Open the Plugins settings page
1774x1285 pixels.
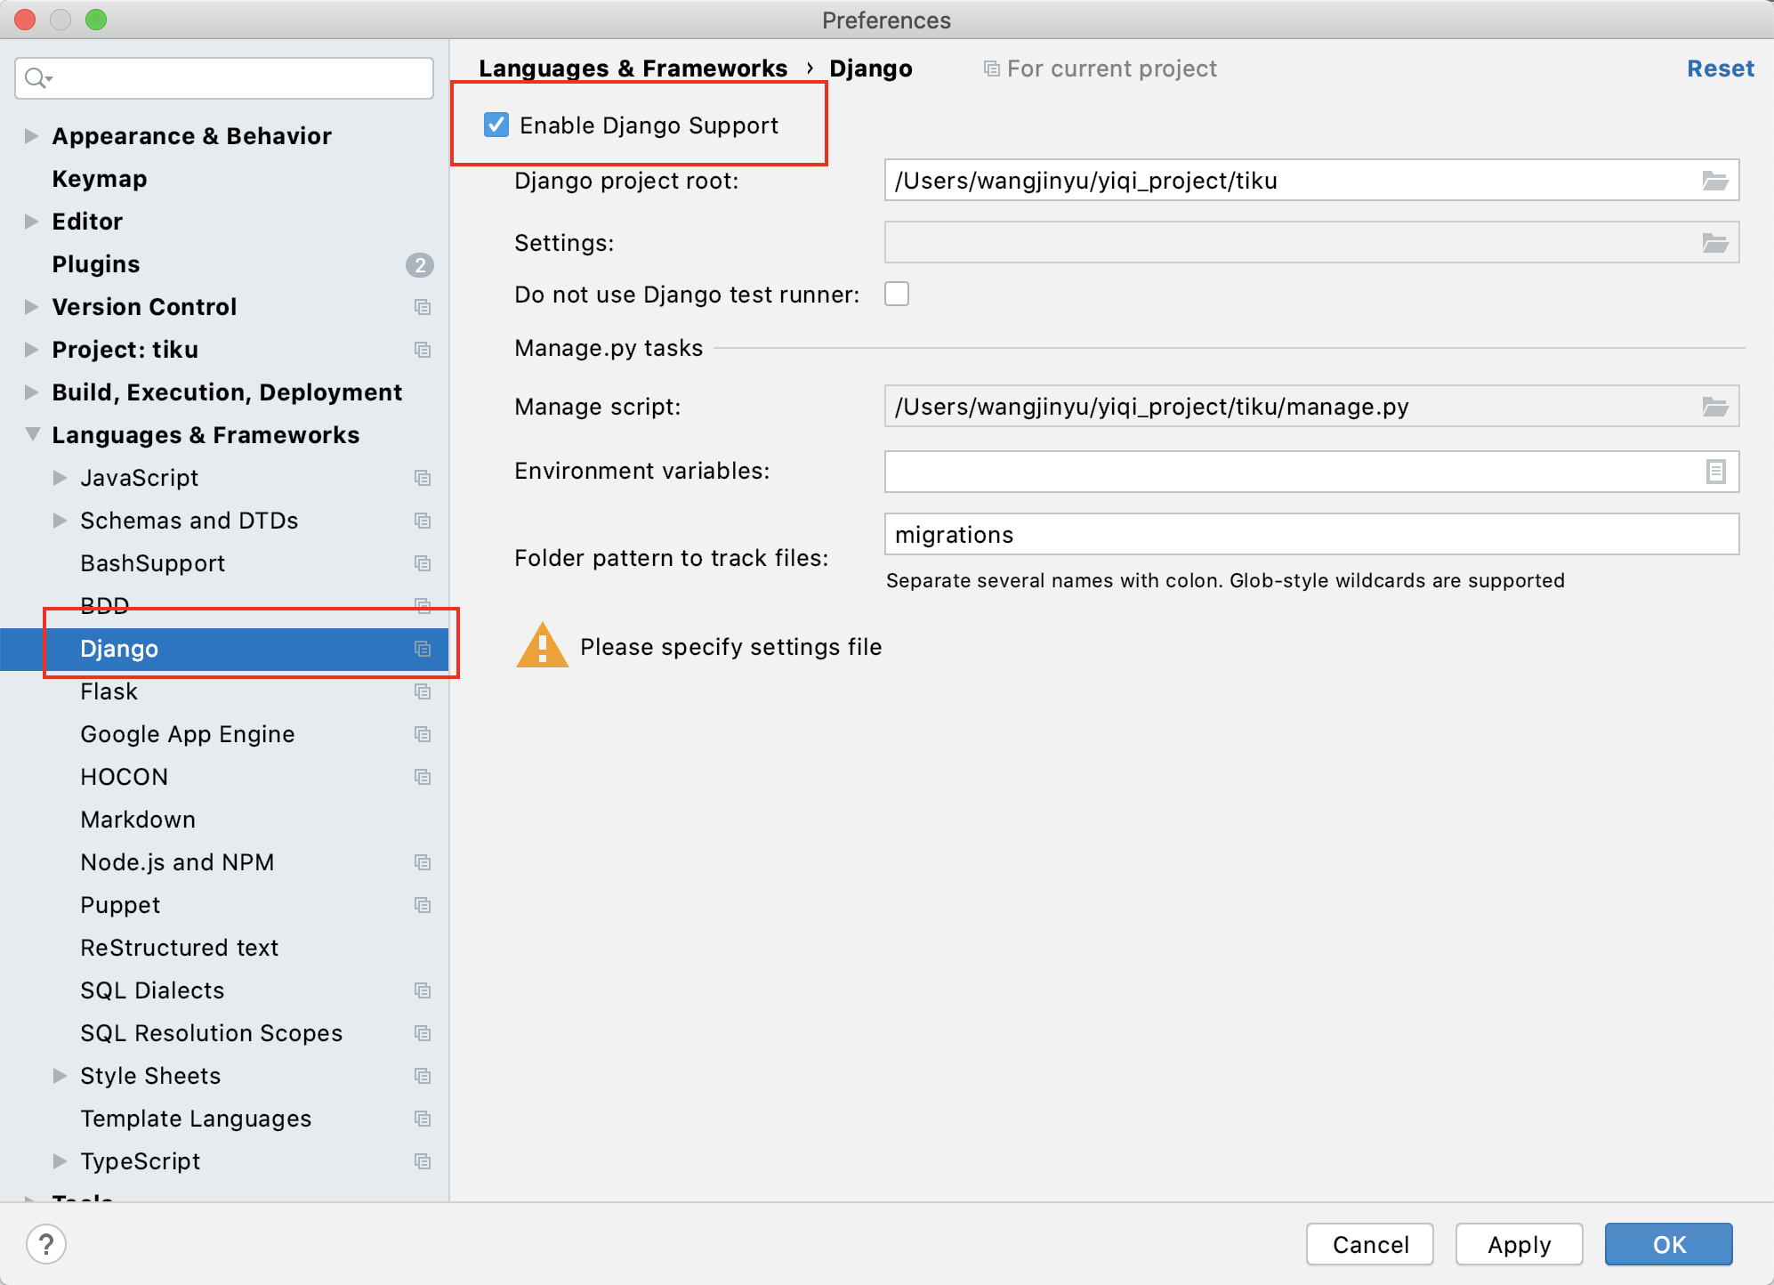click(x=96, y=264)
